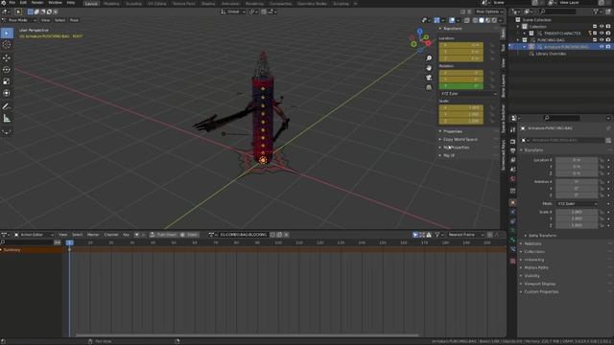Select the Measure tool
614x345 pixels.
[7, 118]
